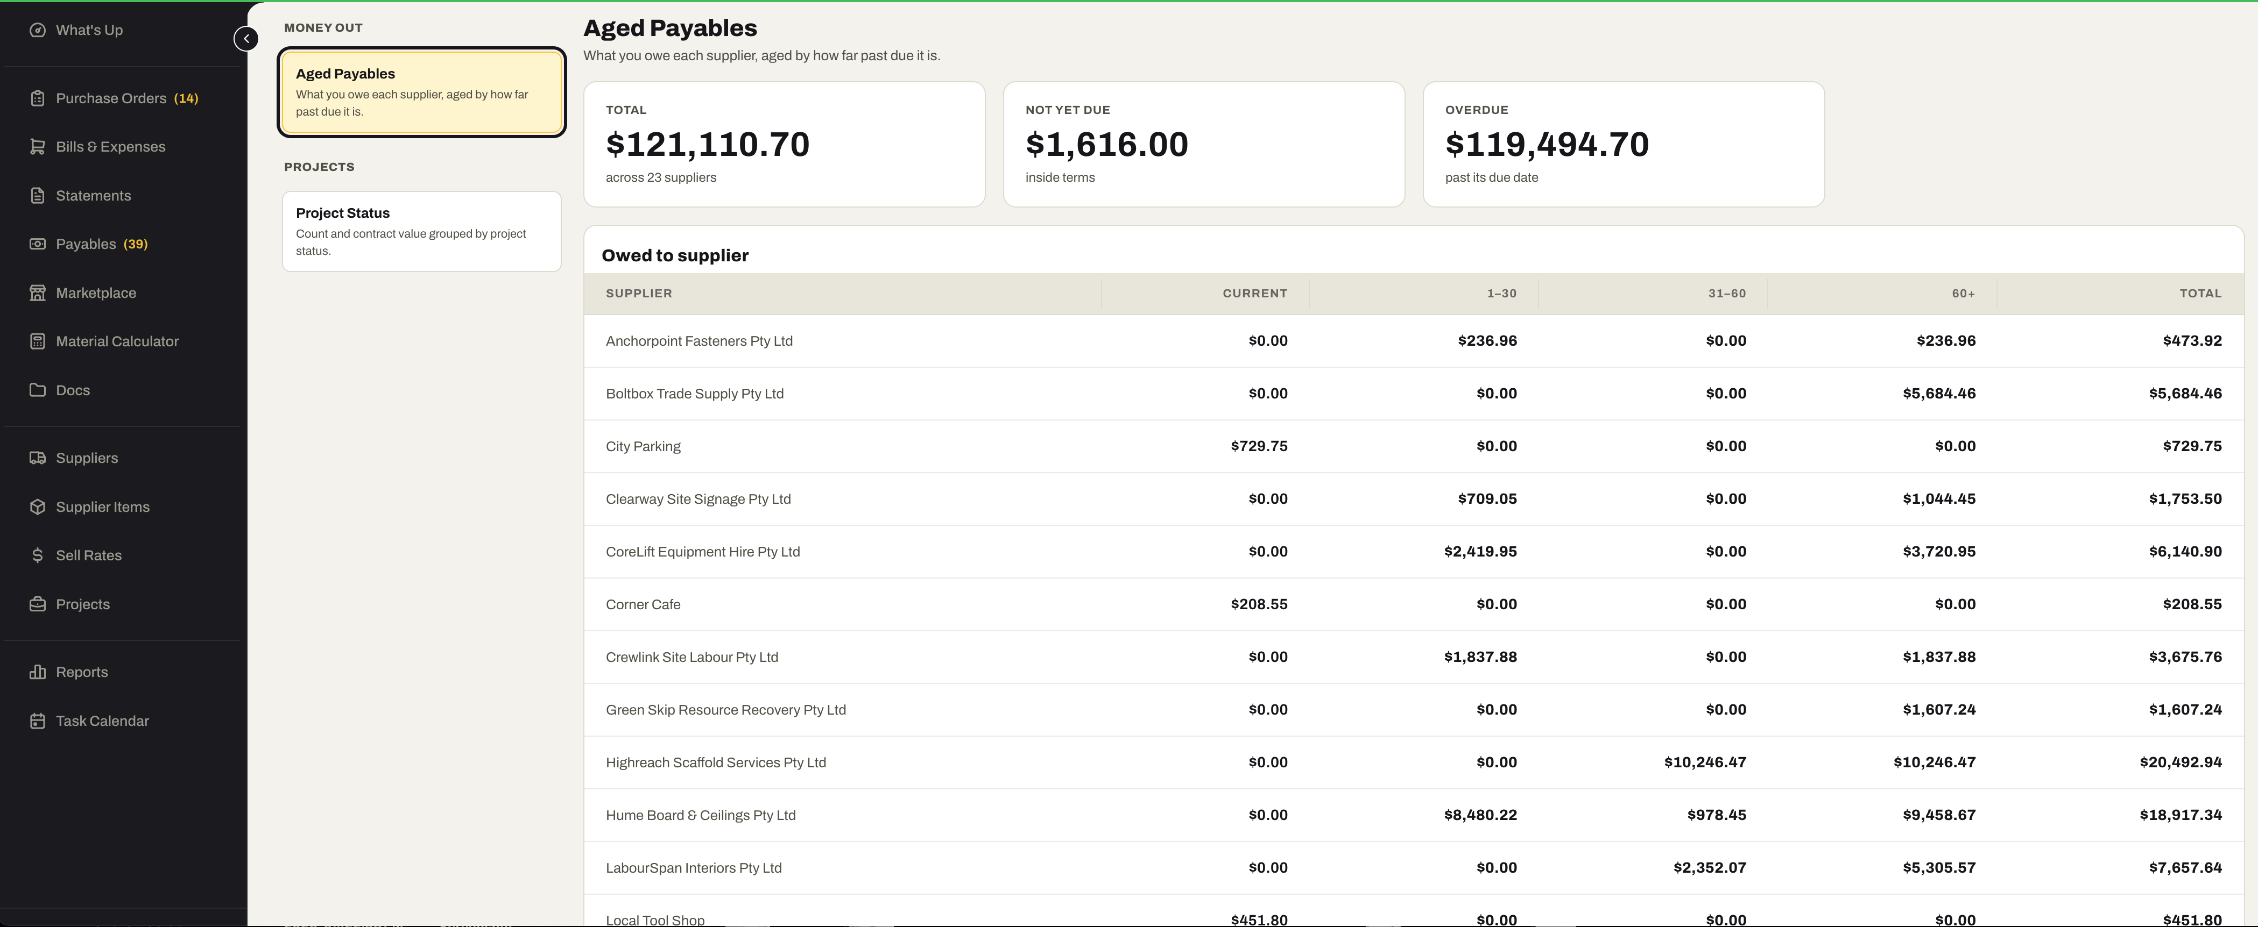Click Green Skip total $1,607.24

[2185, 710]
